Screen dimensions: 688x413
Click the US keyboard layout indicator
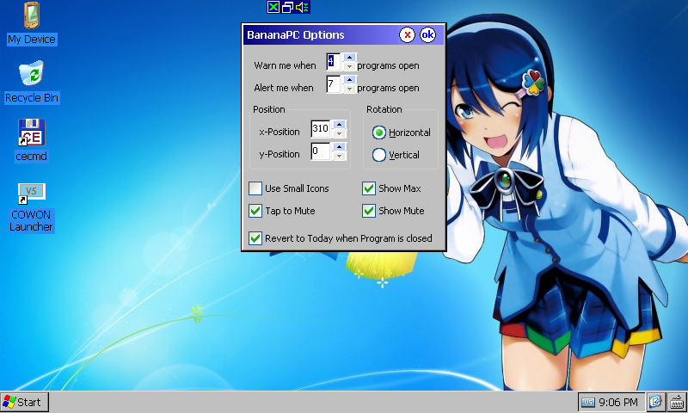tap(588, 402)
